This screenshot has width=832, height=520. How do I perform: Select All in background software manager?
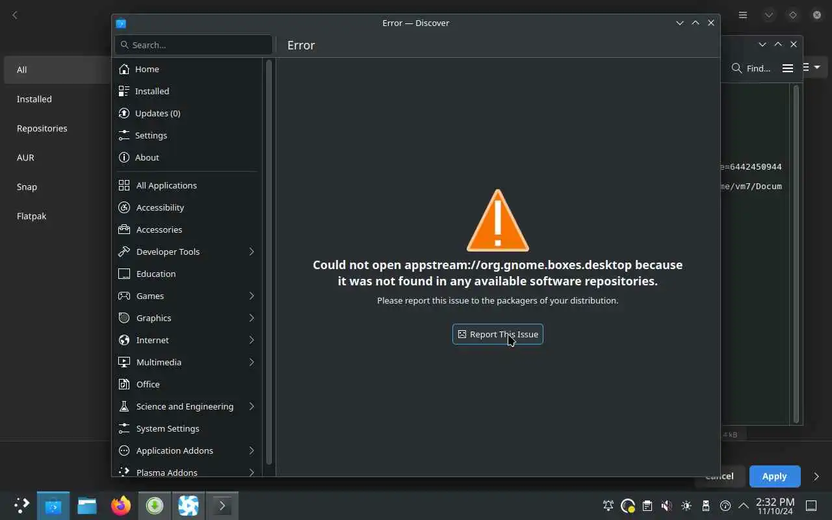coord(57,70)
